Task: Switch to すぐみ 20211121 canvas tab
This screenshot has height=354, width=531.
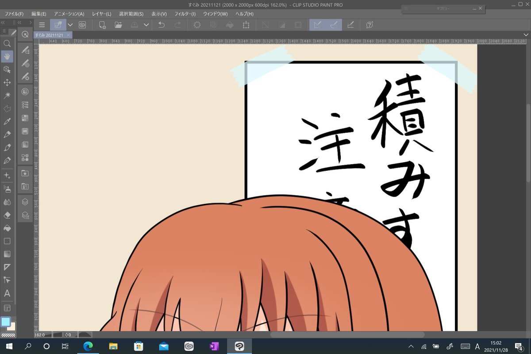Action: tap(49, 35)
